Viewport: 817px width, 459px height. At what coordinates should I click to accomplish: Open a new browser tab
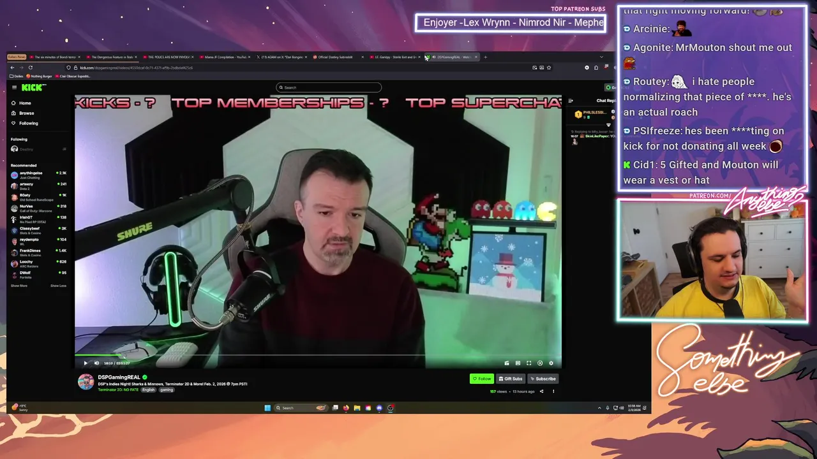tap(485, 57)
